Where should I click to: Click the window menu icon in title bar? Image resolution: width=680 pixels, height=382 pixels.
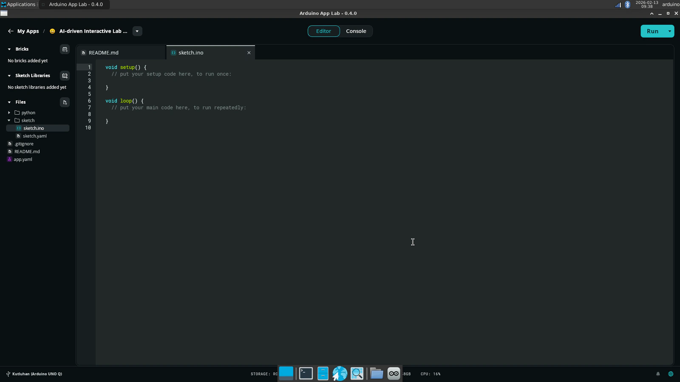tap(4, 13)
